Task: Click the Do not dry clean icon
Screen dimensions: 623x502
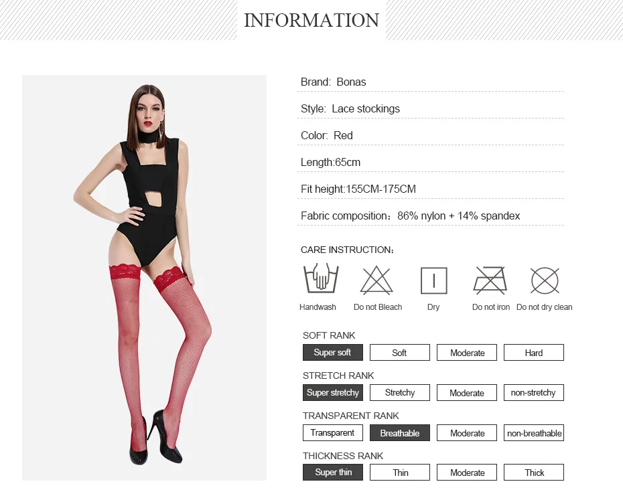Action: [545, 280]
